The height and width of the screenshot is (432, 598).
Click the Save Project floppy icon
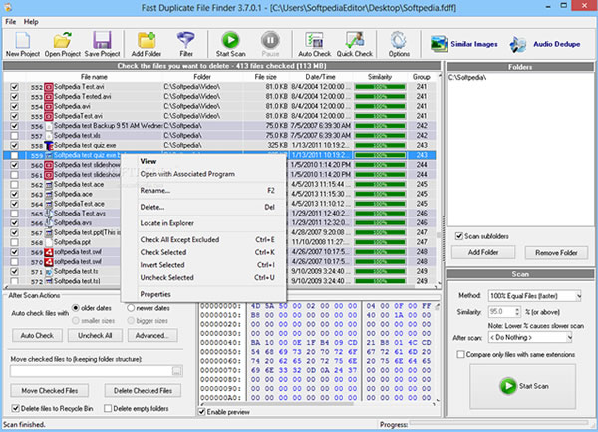tap(103, 44)
